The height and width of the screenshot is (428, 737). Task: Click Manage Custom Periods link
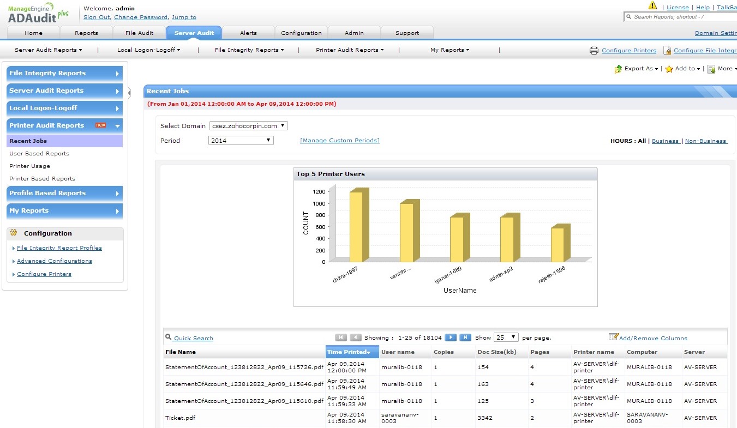[x=339, y=141]
